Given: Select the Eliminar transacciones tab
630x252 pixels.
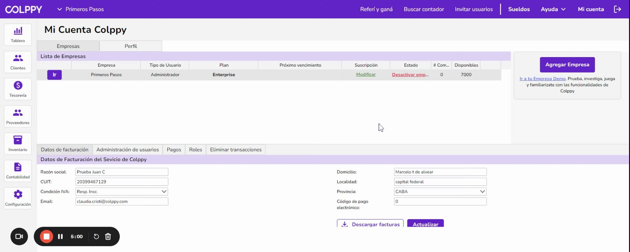Looking at the screenshot, I should (236, 149).
